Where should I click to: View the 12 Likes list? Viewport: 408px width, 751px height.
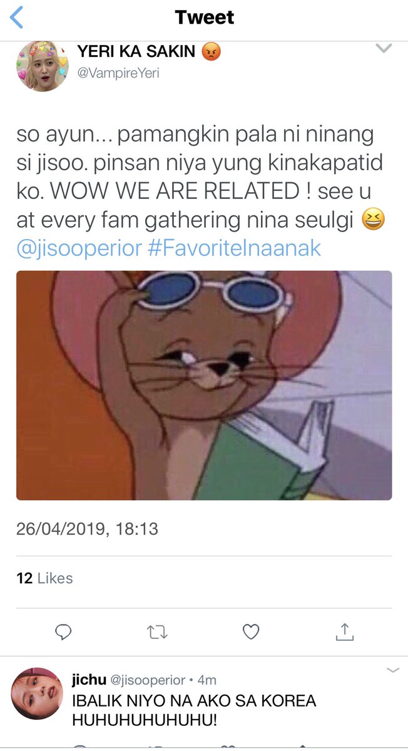[44, 578]
